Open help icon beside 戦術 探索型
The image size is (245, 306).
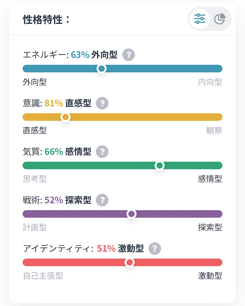tap(102, 200)
